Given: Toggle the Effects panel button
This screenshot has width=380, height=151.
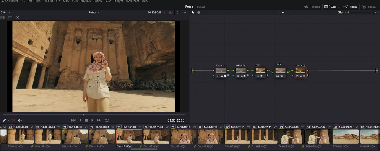Looking at the screenshot, I should coord(369,7).
